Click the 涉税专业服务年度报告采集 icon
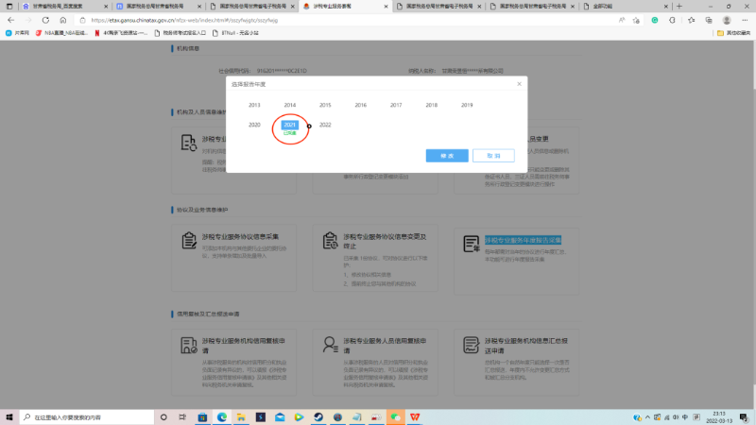The height and width of the screenshot is (425, 756). [470, 244]
